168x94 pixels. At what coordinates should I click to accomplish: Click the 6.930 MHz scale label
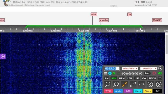[x=112, y=31]
